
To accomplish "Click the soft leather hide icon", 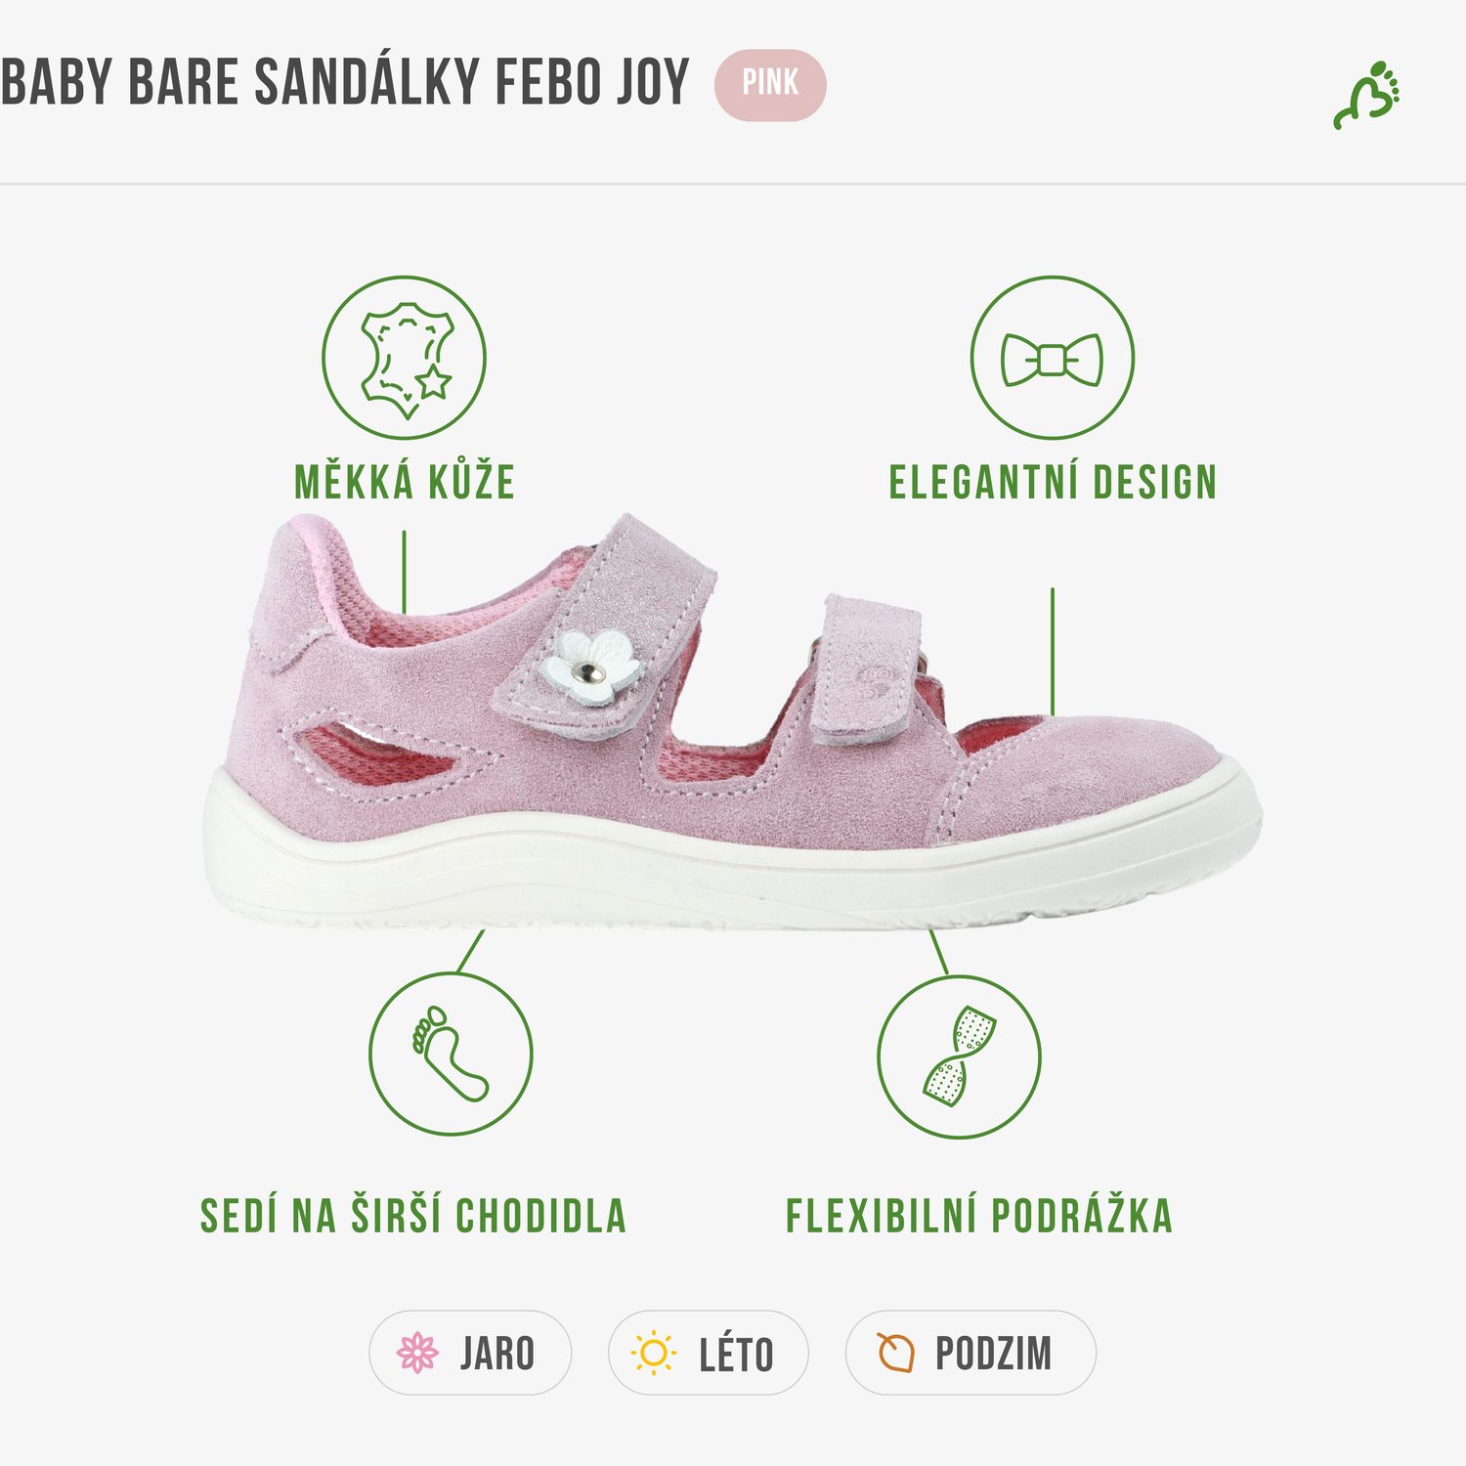I will click(x=405, y=358).
